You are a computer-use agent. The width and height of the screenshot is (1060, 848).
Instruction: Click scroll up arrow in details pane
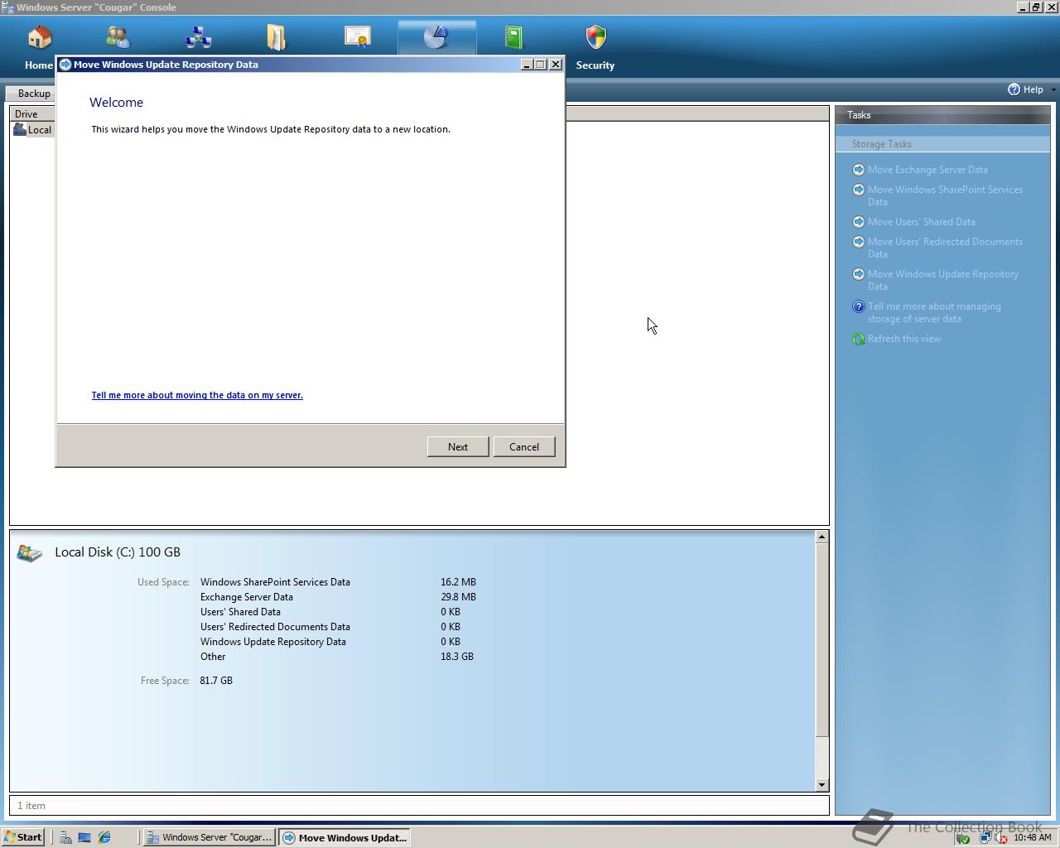pos(821,537)
